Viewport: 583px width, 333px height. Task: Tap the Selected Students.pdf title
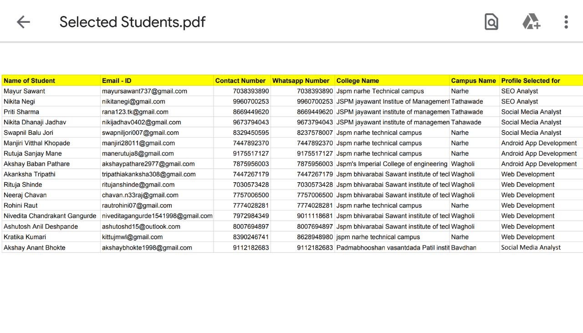point(133,22)
